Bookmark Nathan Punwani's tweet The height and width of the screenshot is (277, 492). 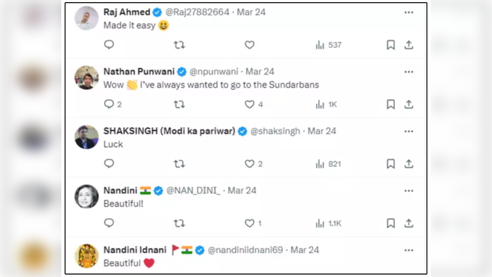point(391,104)
